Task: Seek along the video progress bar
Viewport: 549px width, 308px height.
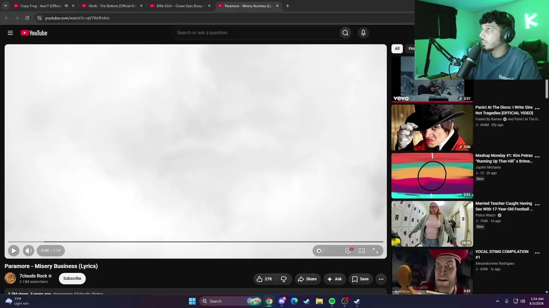Action: point(196,242)
